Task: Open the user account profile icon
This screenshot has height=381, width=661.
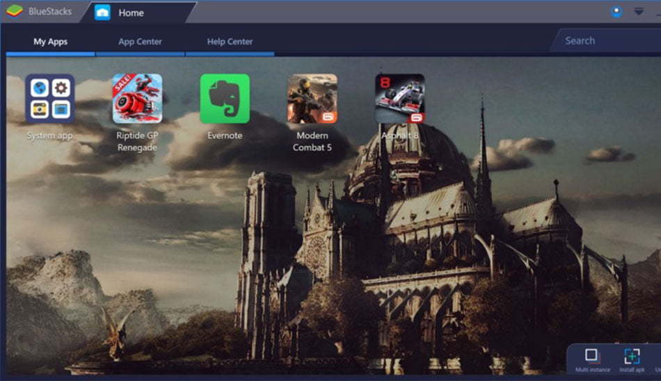Action: click(616, 11)
